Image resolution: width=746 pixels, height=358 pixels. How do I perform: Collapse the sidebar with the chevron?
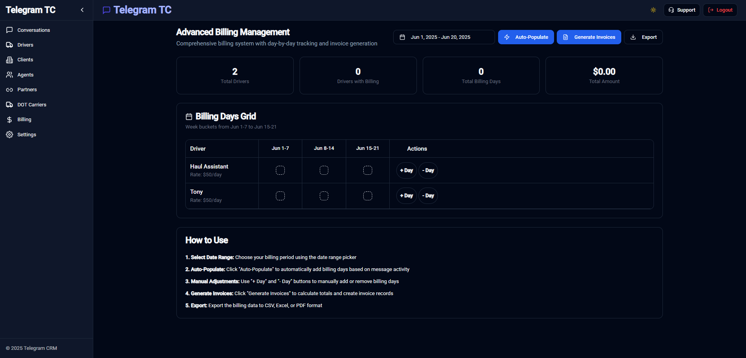82,10
